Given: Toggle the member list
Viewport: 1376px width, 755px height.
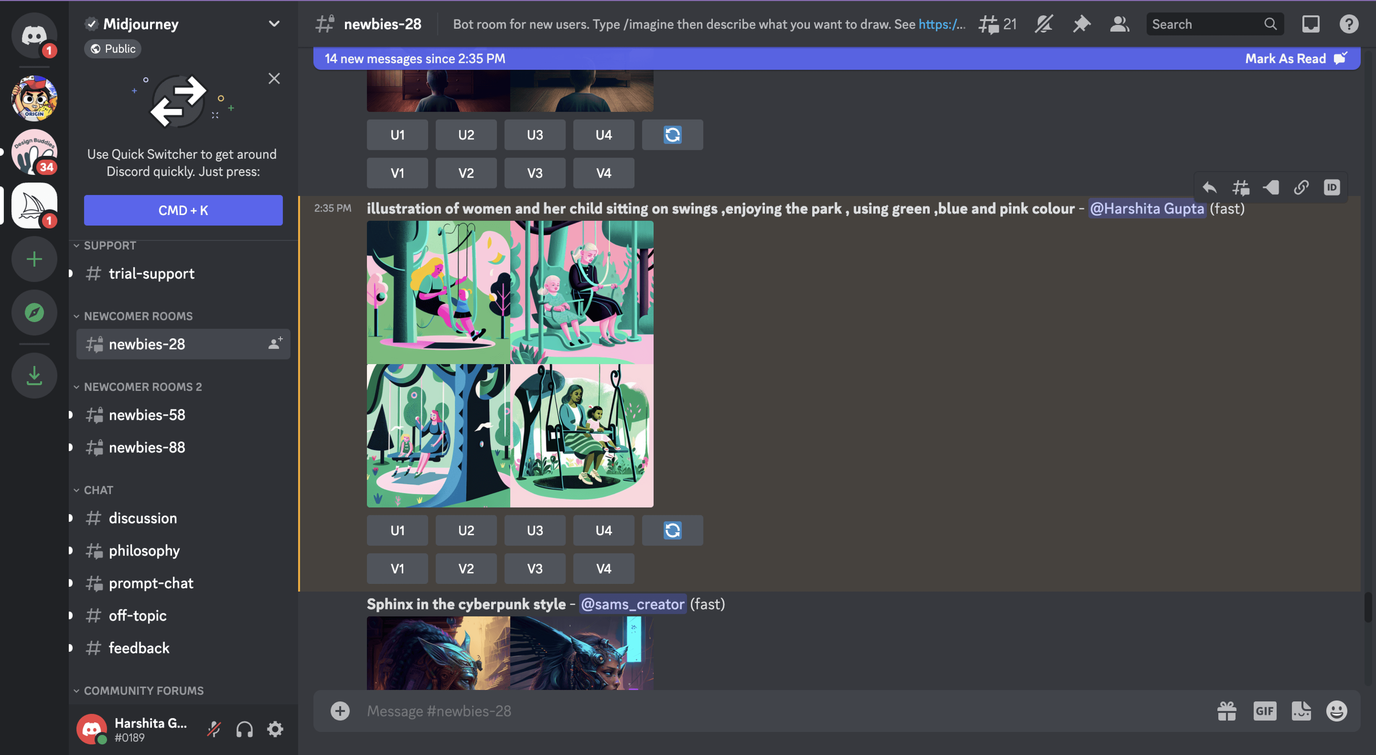Looking at the screenshot, I should coord(1119,24).
